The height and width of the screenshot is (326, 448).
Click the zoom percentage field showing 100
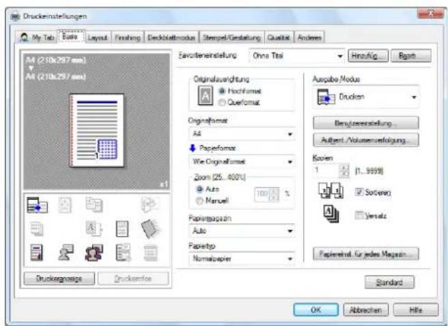point(263,194)
